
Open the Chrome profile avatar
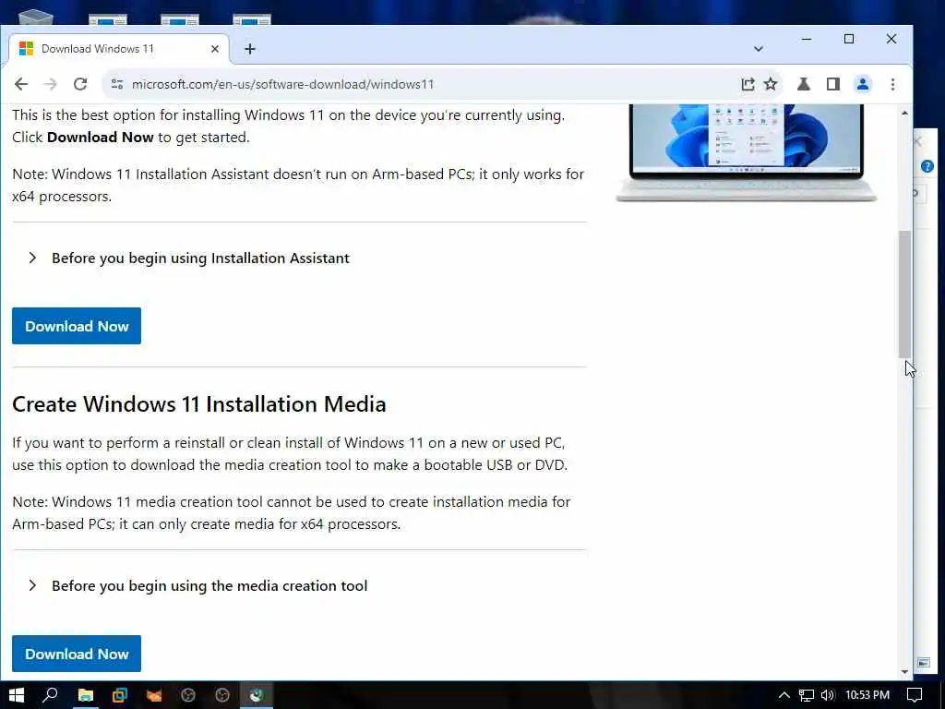point(863,84)
